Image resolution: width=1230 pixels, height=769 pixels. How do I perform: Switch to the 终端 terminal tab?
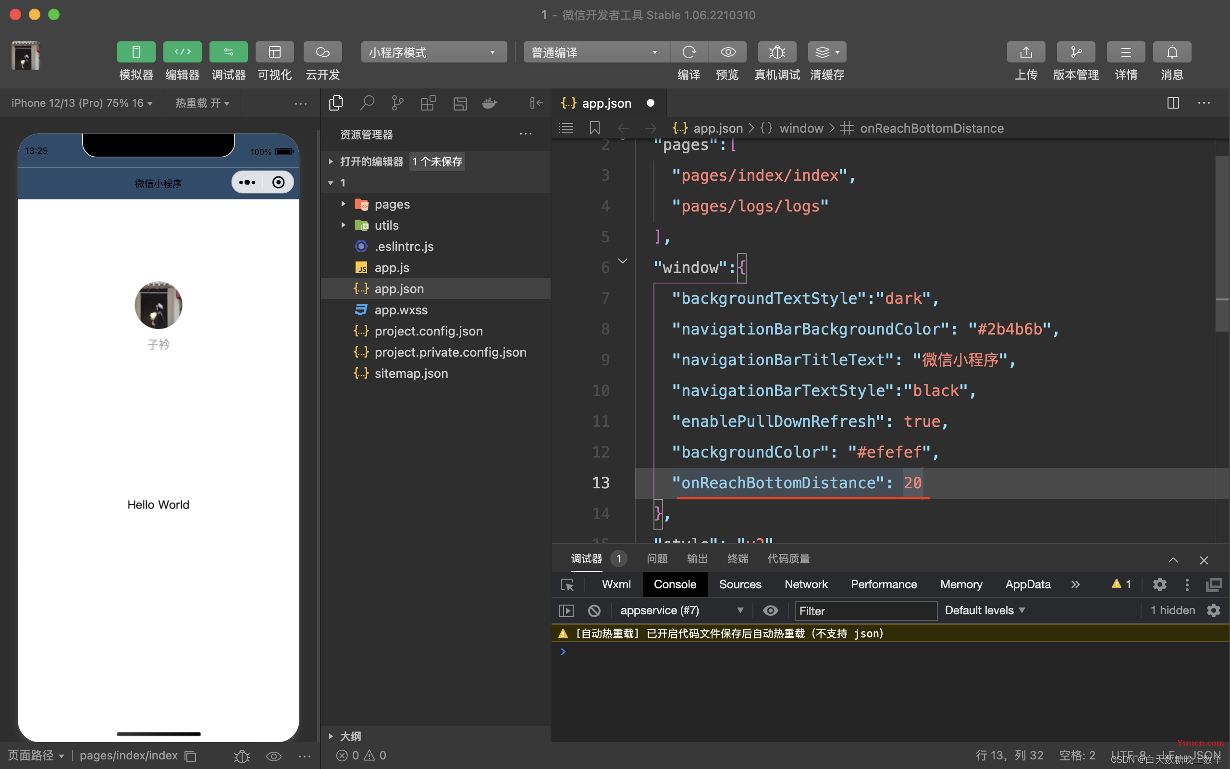point(738,558)
